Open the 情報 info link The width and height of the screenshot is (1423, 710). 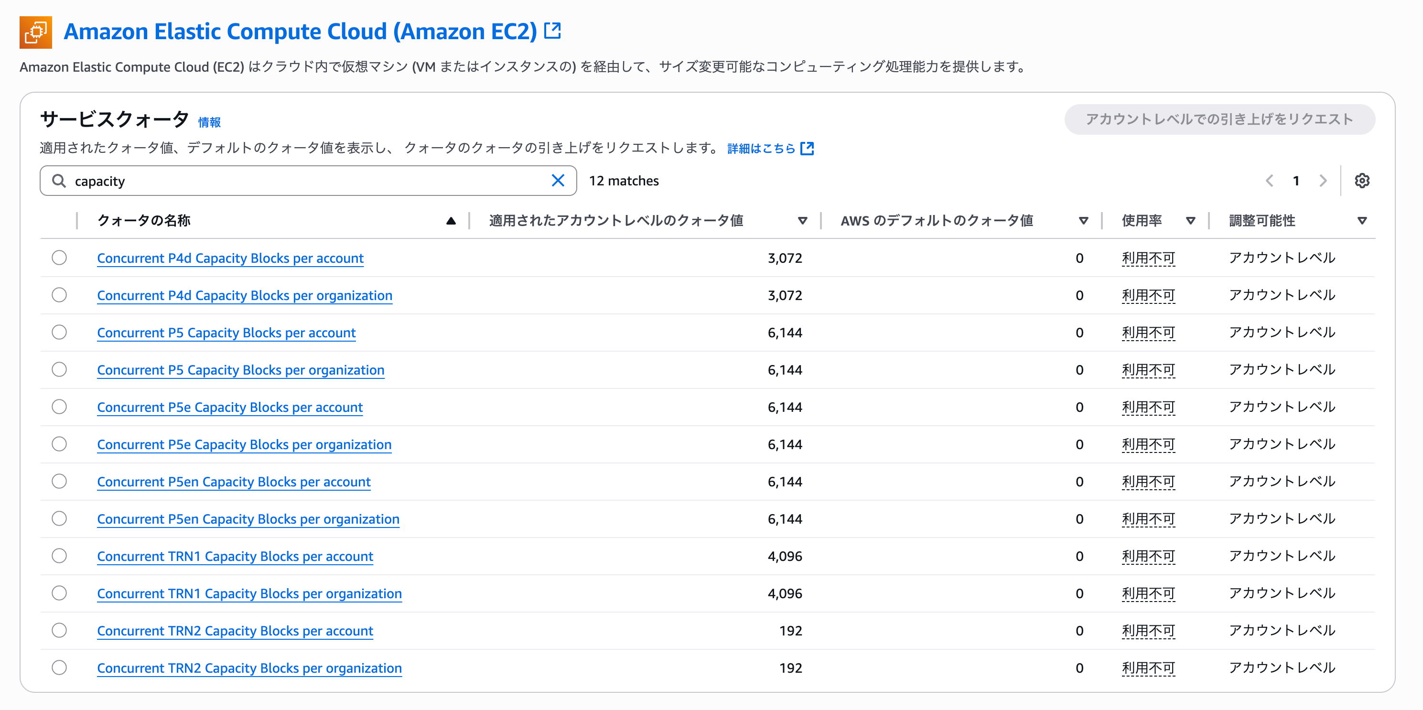pyautogui.click(x=209, y=122)
